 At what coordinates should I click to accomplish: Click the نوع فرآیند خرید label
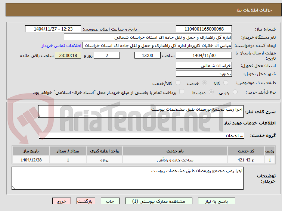click(x=260, y=92)
